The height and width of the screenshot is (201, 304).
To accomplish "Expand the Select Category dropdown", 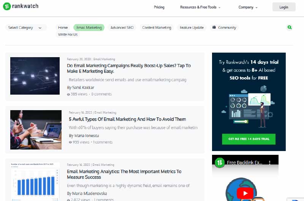I will pyautogui.click(x=26, y=28).
